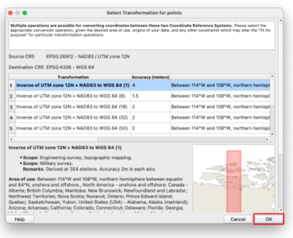The width and height of the screenshot is (293, 238).
Task: Click row number 3 header
Action: click(x=12, y=107)
